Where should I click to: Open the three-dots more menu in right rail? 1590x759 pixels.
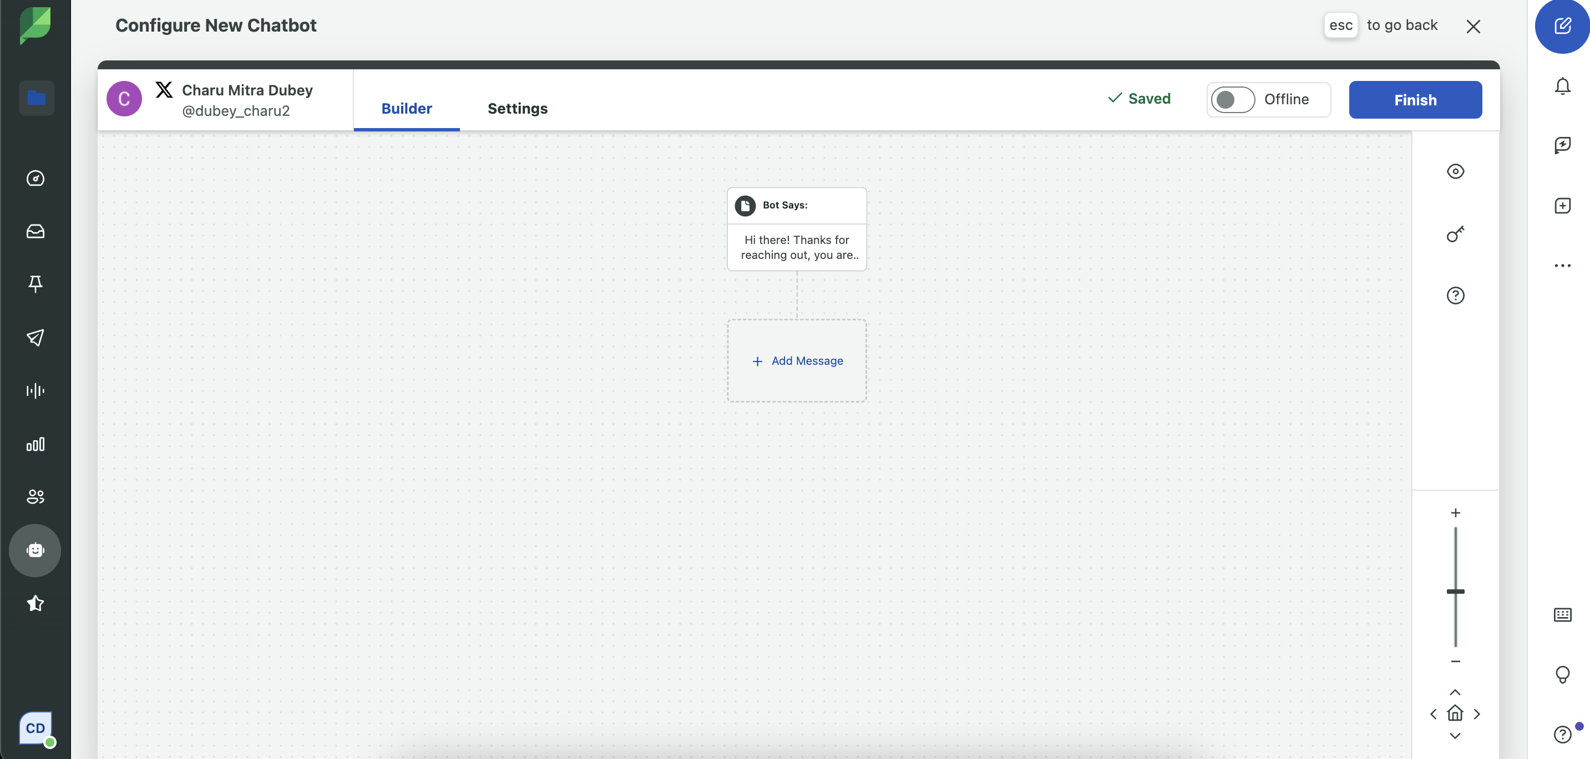pos(1562,266)
